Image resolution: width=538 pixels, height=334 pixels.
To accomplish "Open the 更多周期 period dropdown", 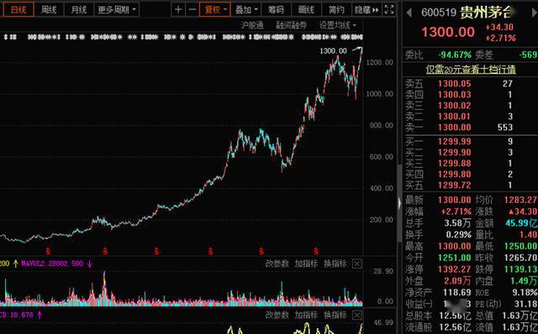I will coord(117,9).
